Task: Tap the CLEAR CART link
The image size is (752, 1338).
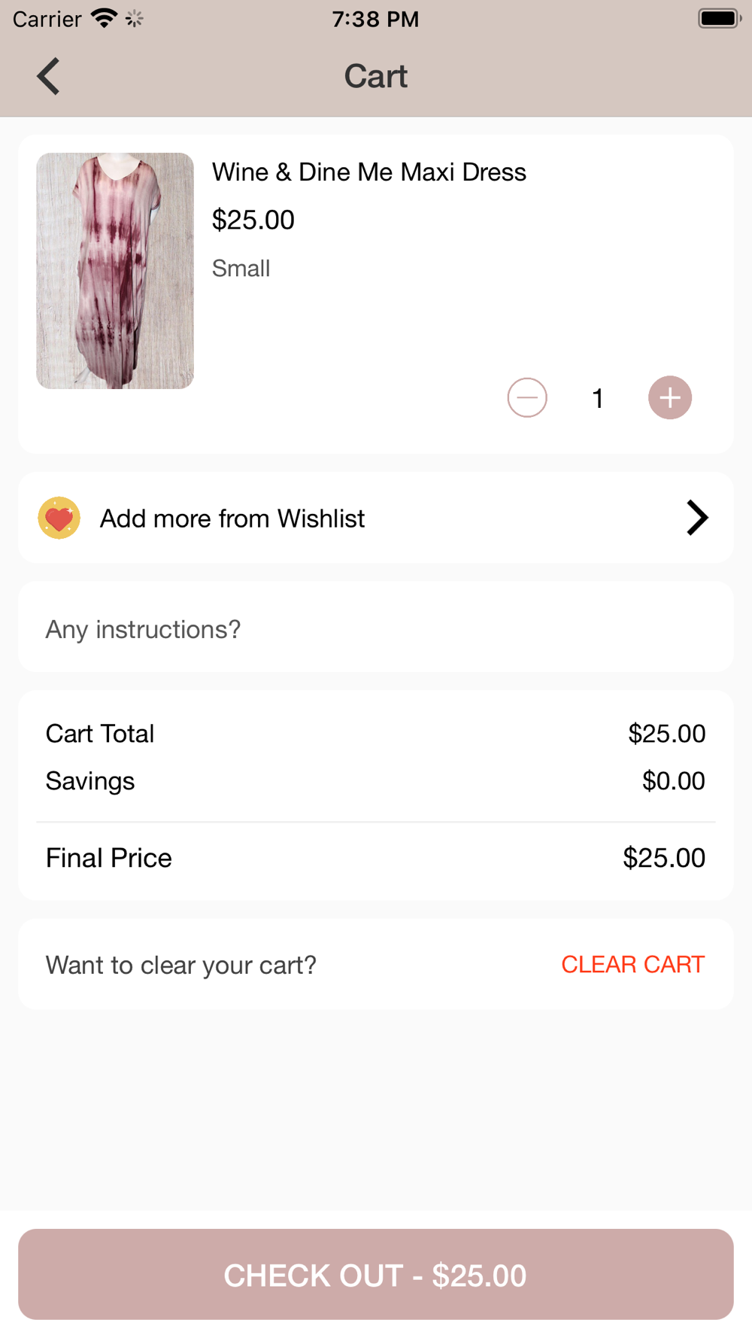Action: [x=633, y=964]
